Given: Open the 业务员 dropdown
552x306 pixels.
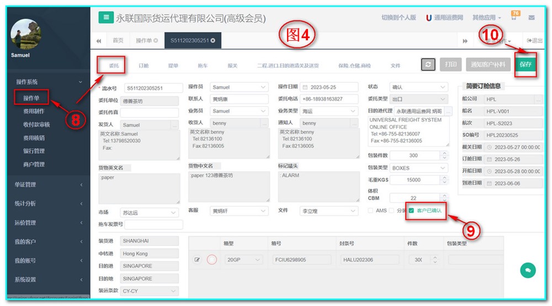Looking at the screenshot, I should pyautogui.click(x=239, y=111).
